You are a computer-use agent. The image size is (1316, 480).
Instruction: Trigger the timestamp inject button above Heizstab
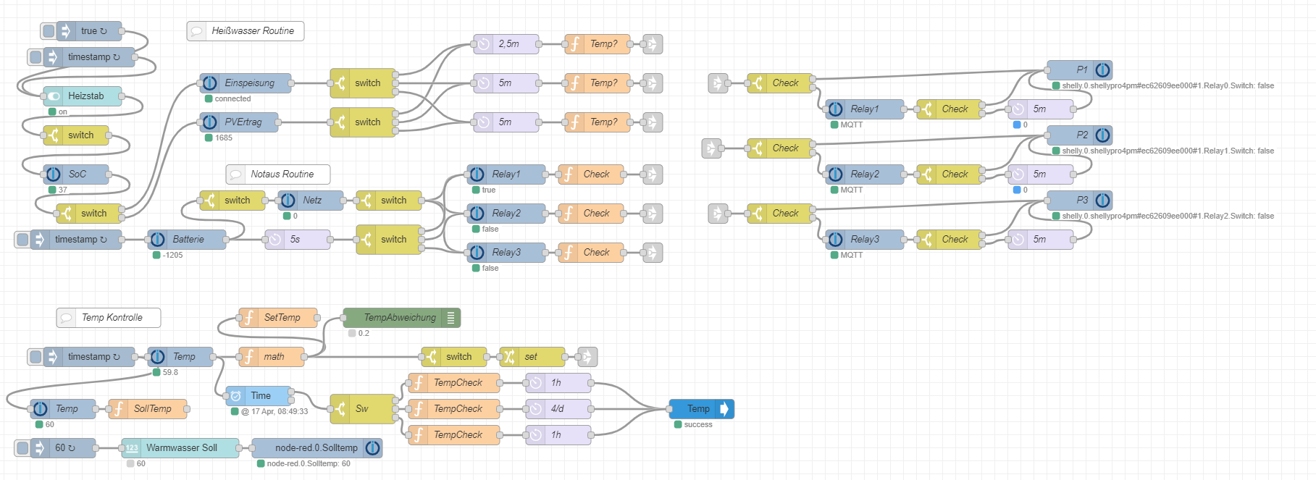point(35,57)
